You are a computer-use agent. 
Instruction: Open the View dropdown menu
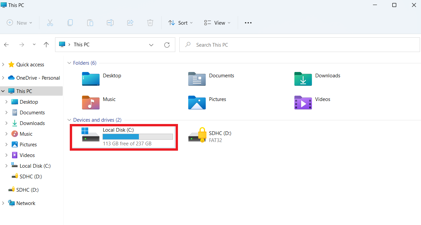[x=217, y=23]
